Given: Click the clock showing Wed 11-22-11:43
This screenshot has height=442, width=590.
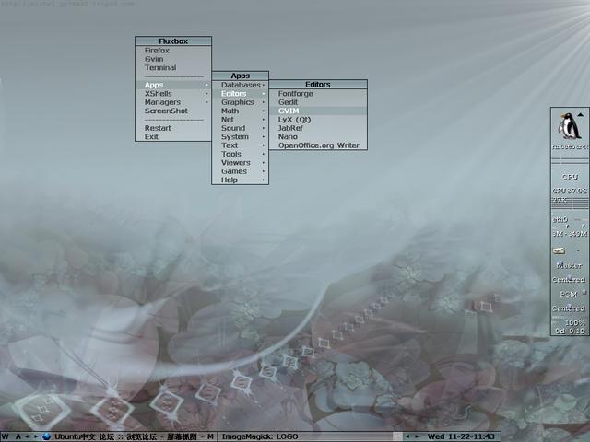Looking at the screenshot, I should click(461, 436).
